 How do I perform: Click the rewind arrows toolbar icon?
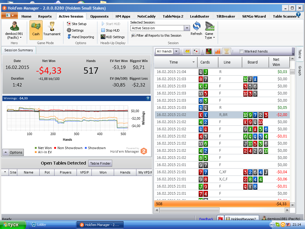[x=187, y=51]
